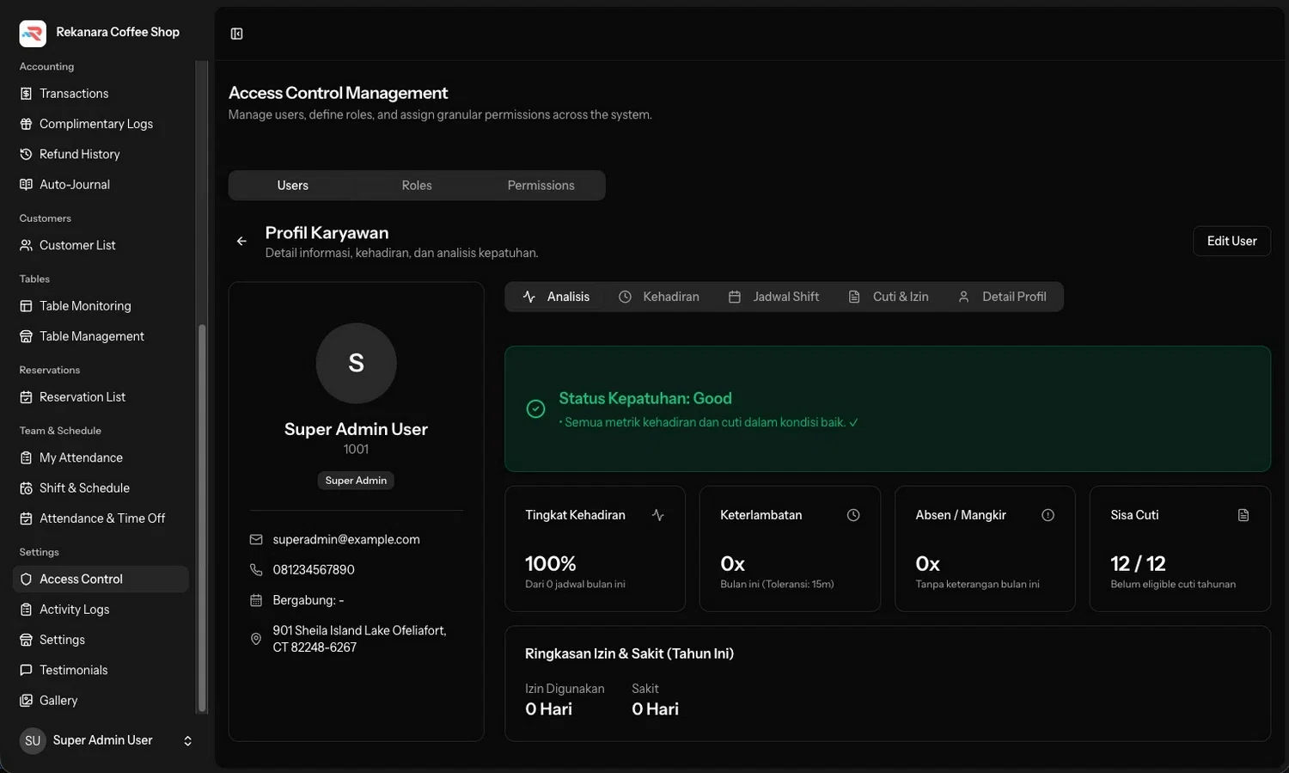The image size is (1289, 773).
Task: Open the Kehadiran tab
Action: 659,297
